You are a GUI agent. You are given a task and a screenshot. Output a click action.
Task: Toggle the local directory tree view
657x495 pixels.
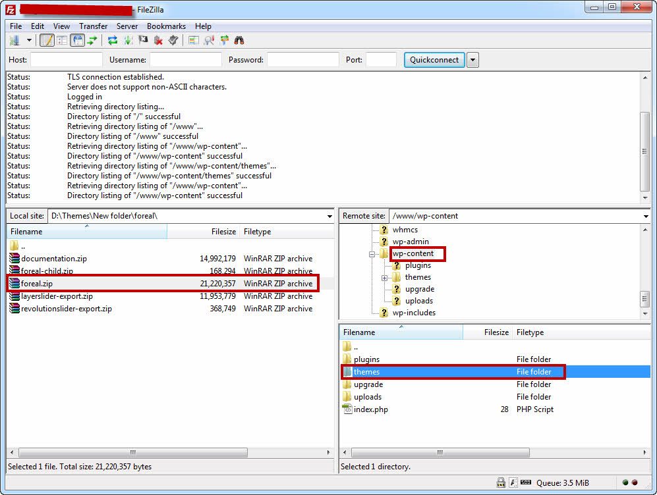(x=62, y=40)
